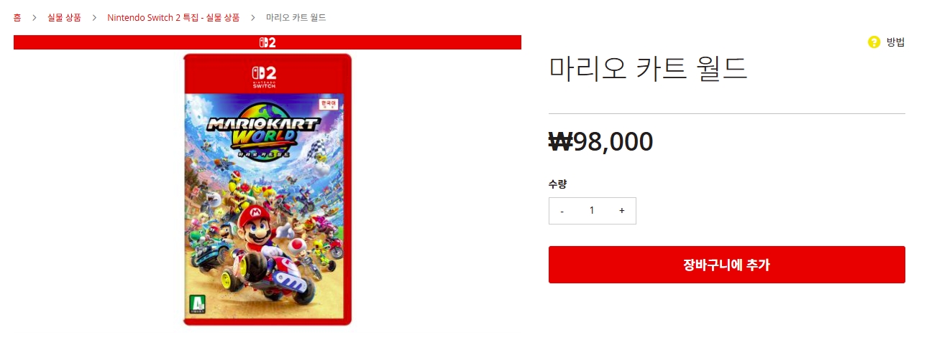Add to cart with 장바구니에 추가 button

coord(726,265)
